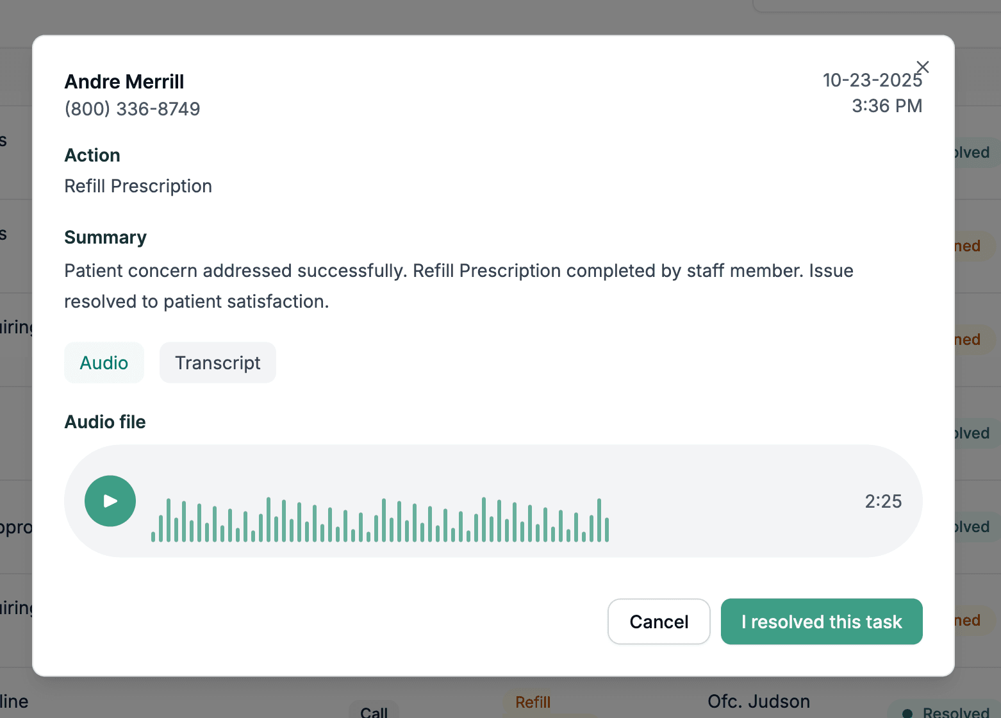Image resolution: width=1001 pixels, height=718 pixels.
Task: Click the Resolved status badge with dot
Action: (947, 712)
